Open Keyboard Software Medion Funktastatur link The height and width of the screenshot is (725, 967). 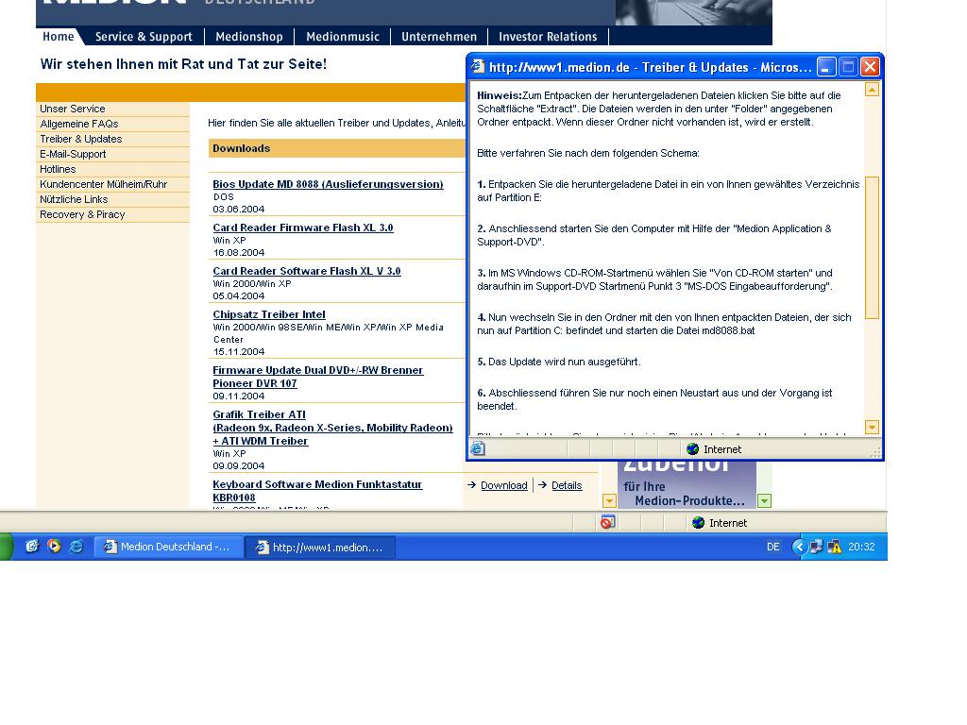(317, 491)
